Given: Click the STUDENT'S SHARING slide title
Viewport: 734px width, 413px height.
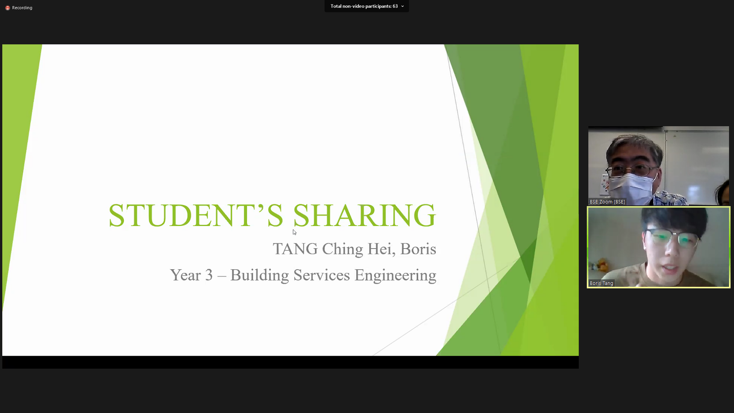Looking at the screenshot, I should click(272, 215).
